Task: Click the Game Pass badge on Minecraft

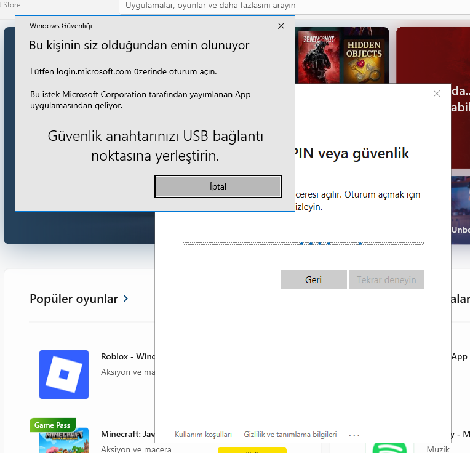Action: 52,425
